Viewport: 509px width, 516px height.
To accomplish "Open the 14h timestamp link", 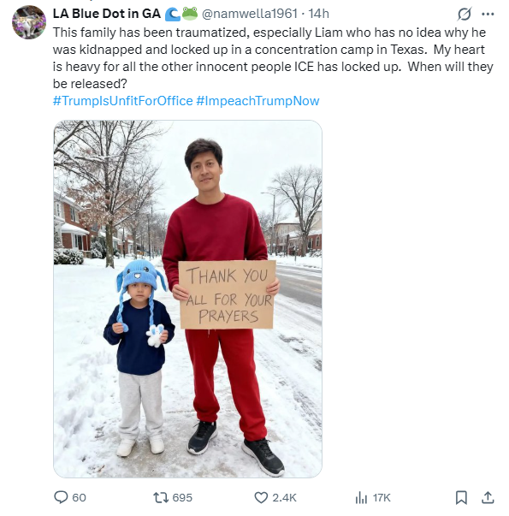I will (318, 14).
